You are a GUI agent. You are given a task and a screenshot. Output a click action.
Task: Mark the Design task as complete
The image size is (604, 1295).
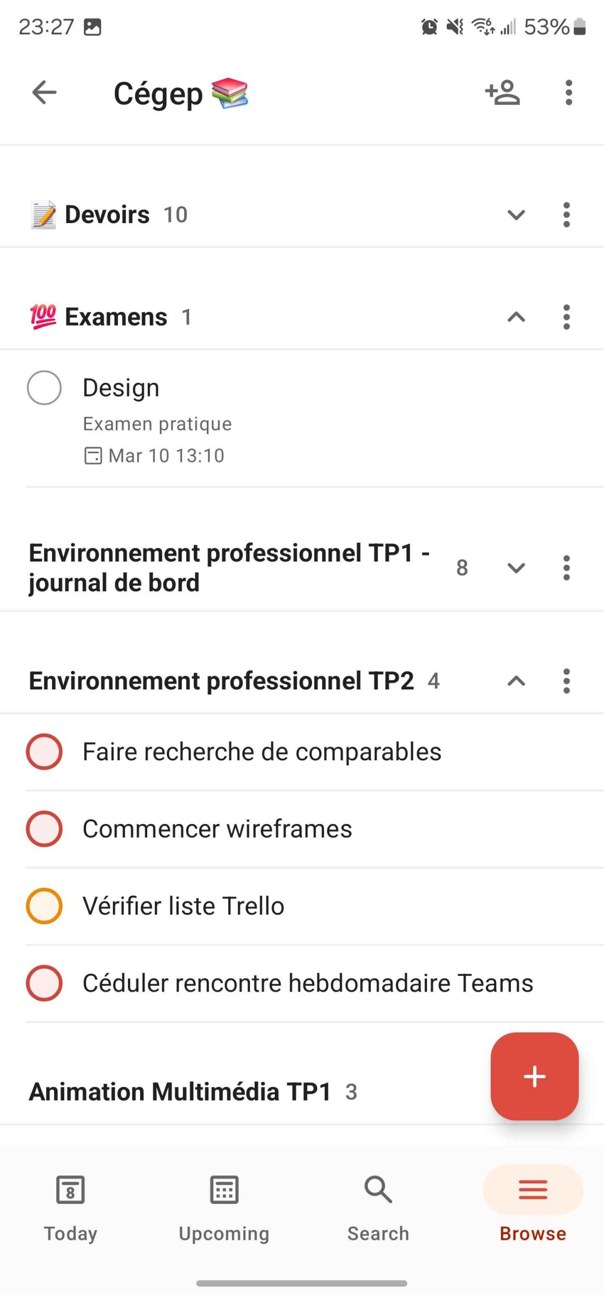44,388
